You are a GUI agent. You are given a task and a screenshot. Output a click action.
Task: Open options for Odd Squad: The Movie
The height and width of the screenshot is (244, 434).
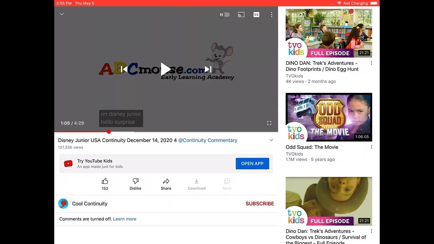(371, 147)
